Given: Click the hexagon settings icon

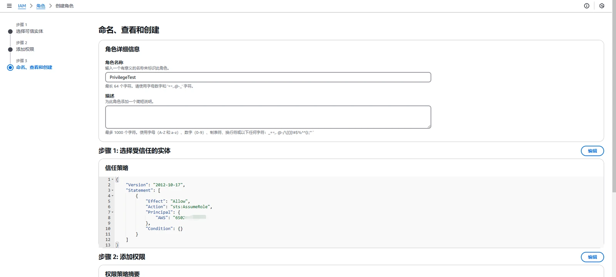Looking at the screenshot, I should 602,6.
